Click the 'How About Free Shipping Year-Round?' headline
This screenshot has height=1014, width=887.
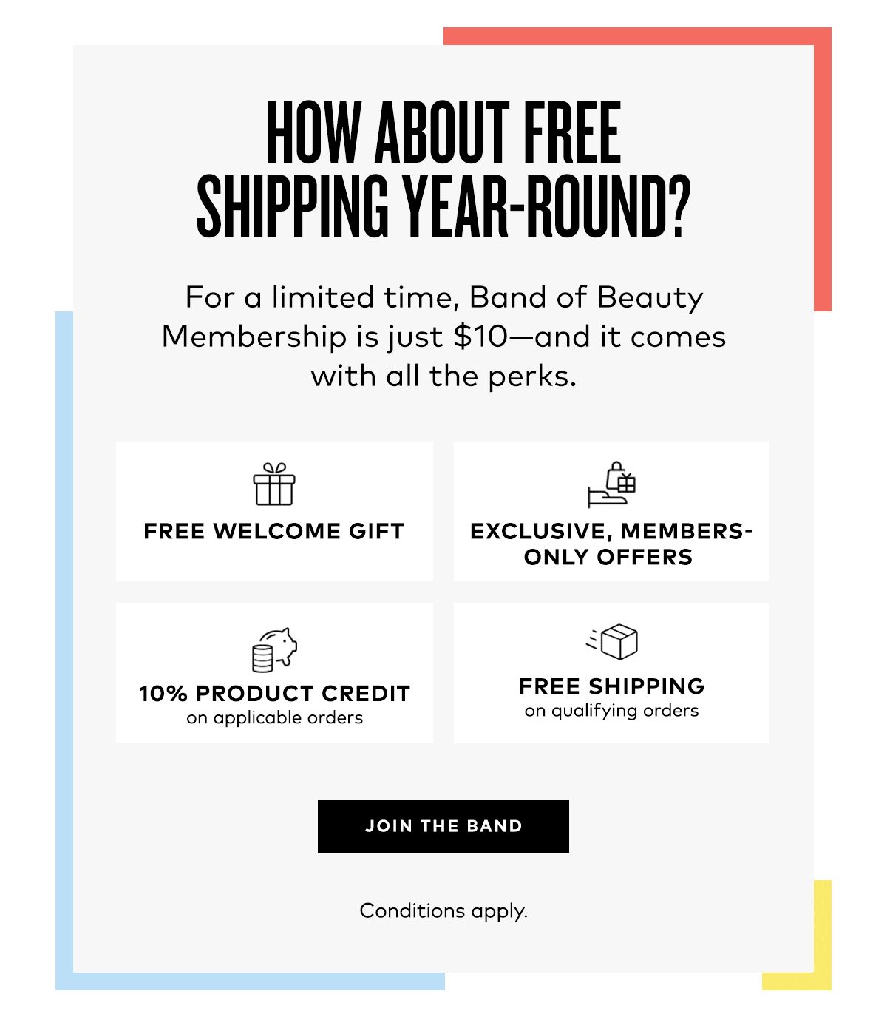pyautogui.click(x=443, y=169)
